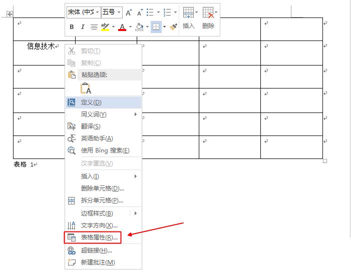This screenshot has height=278, width=351.
Task: Click the table move handle icon
Action: [10, 14]
